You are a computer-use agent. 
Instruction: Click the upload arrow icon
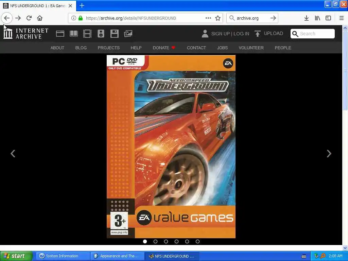click(258, 34)
